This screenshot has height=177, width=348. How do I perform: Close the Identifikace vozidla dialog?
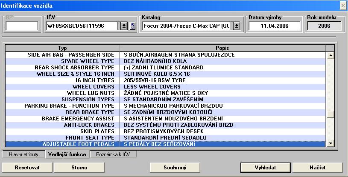point(342,5)
